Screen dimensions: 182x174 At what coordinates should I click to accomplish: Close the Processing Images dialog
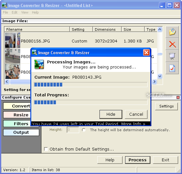coord(146,53)
